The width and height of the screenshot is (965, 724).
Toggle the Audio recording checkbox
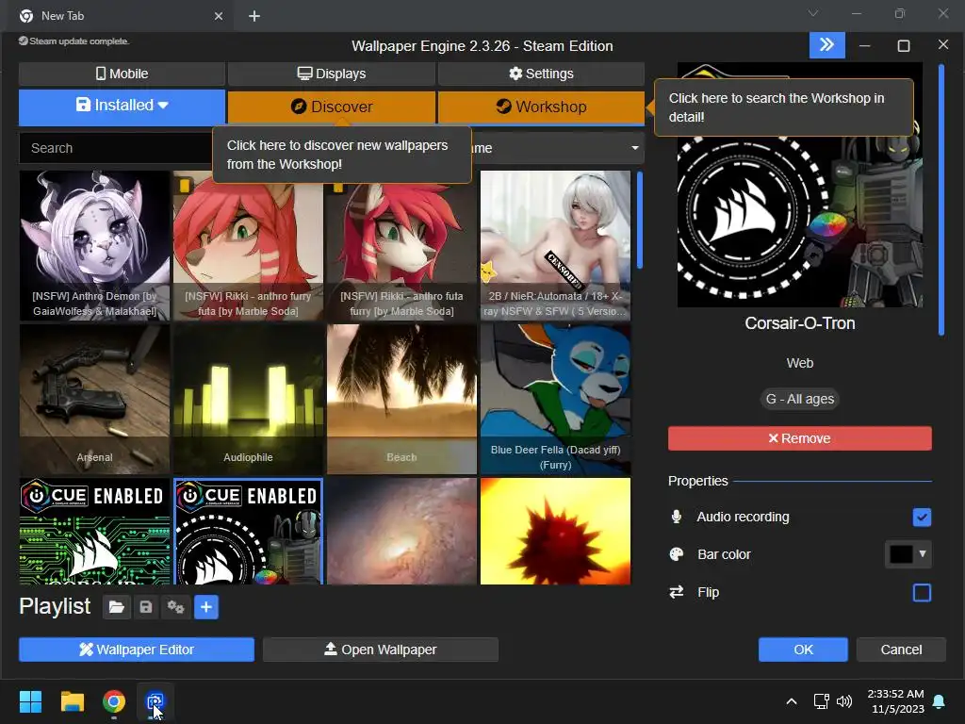coord(922,518)
